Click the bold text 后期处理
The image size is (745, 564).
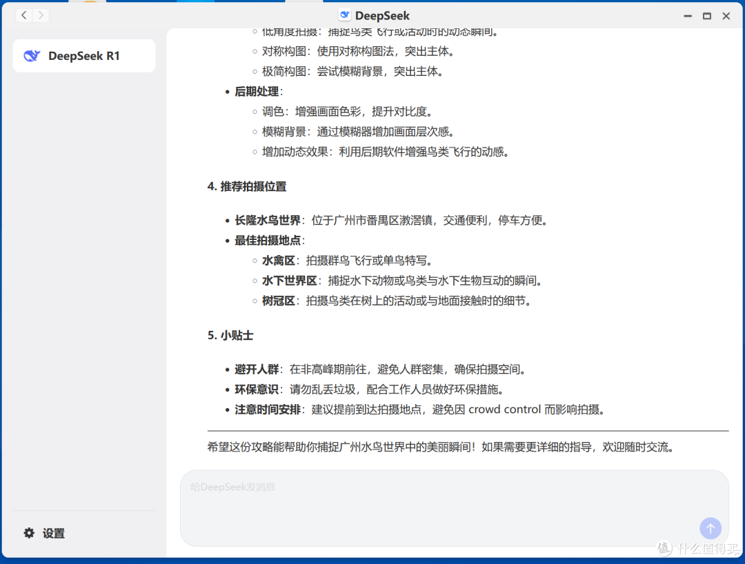[x=257, y=92]
